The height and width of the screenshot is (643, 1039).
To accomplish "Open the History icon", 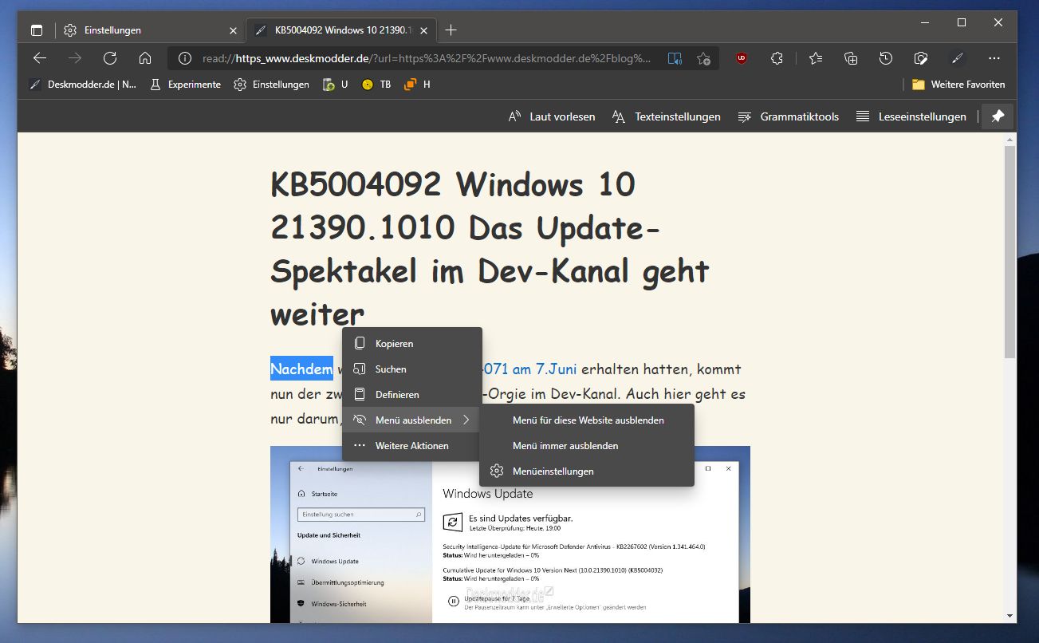I will (x=886, y=58).
